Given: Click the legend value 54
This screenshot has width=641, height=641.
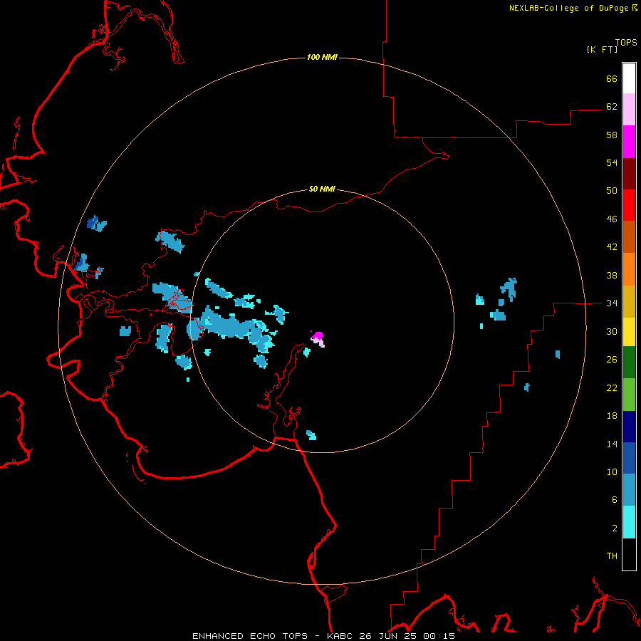Looking at the screenshot, I should pyautogui.click(x=612, y=162).
